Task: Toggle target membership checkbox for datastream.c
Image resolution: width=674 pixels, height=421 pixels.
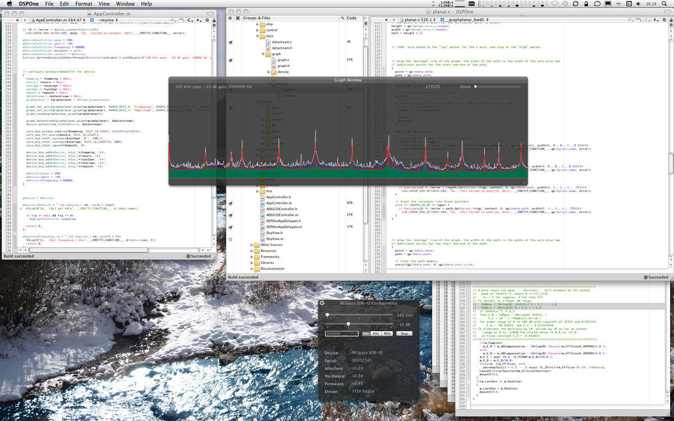Action: click(230, 43)
